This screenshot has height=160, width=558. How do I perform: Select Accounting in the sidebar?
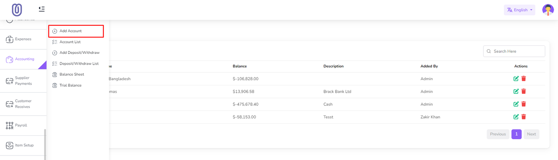click(24, 59)
